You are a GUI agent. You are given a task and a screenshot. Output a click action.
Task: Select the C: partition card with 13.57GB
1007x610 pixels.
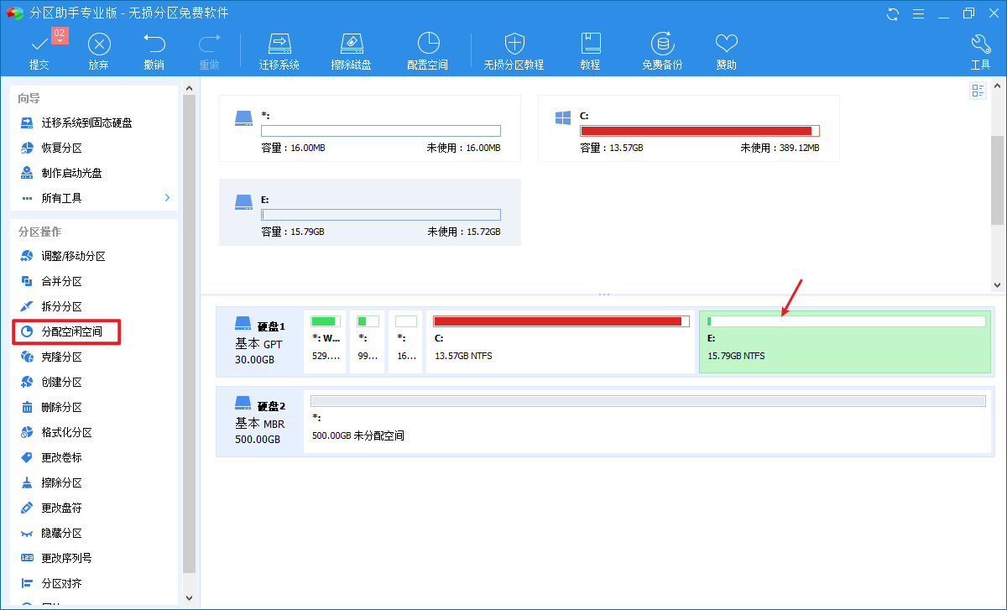(689, 128)
